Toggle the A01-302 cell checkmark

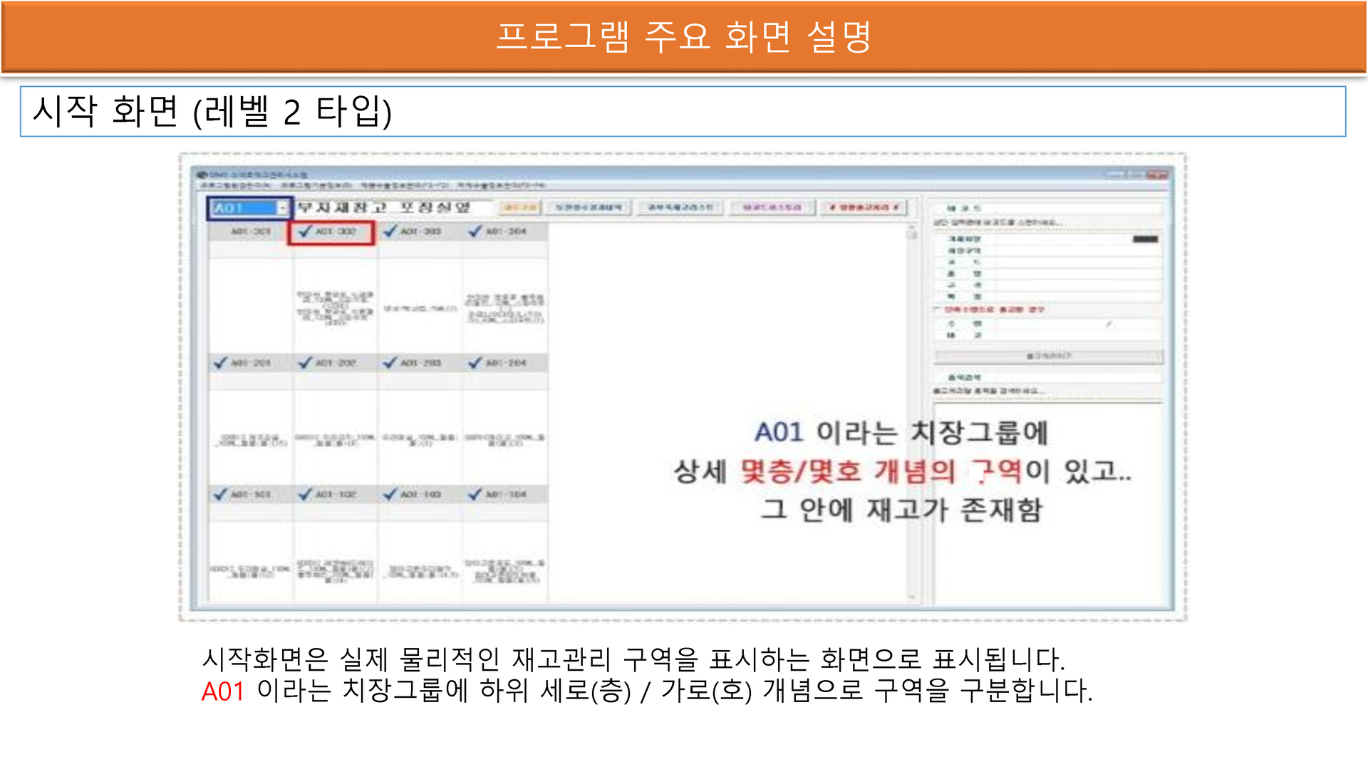point(306,231)
